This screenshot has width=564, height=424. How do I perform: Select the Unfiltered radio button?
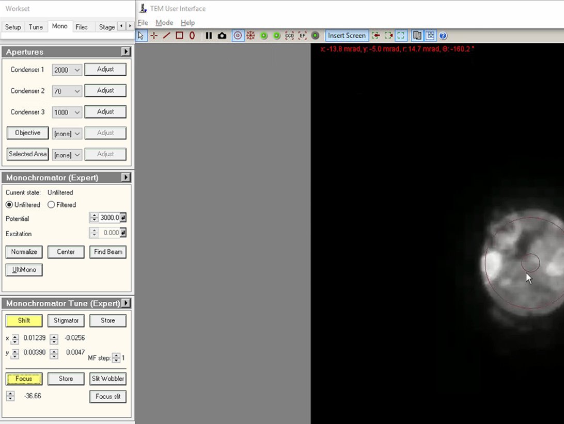(x=9, y=205)
